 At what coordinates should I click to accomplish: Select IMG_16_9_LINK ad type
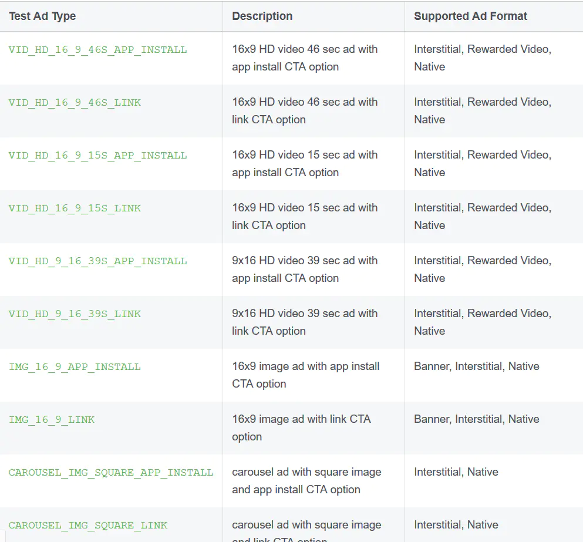point(52,420)
